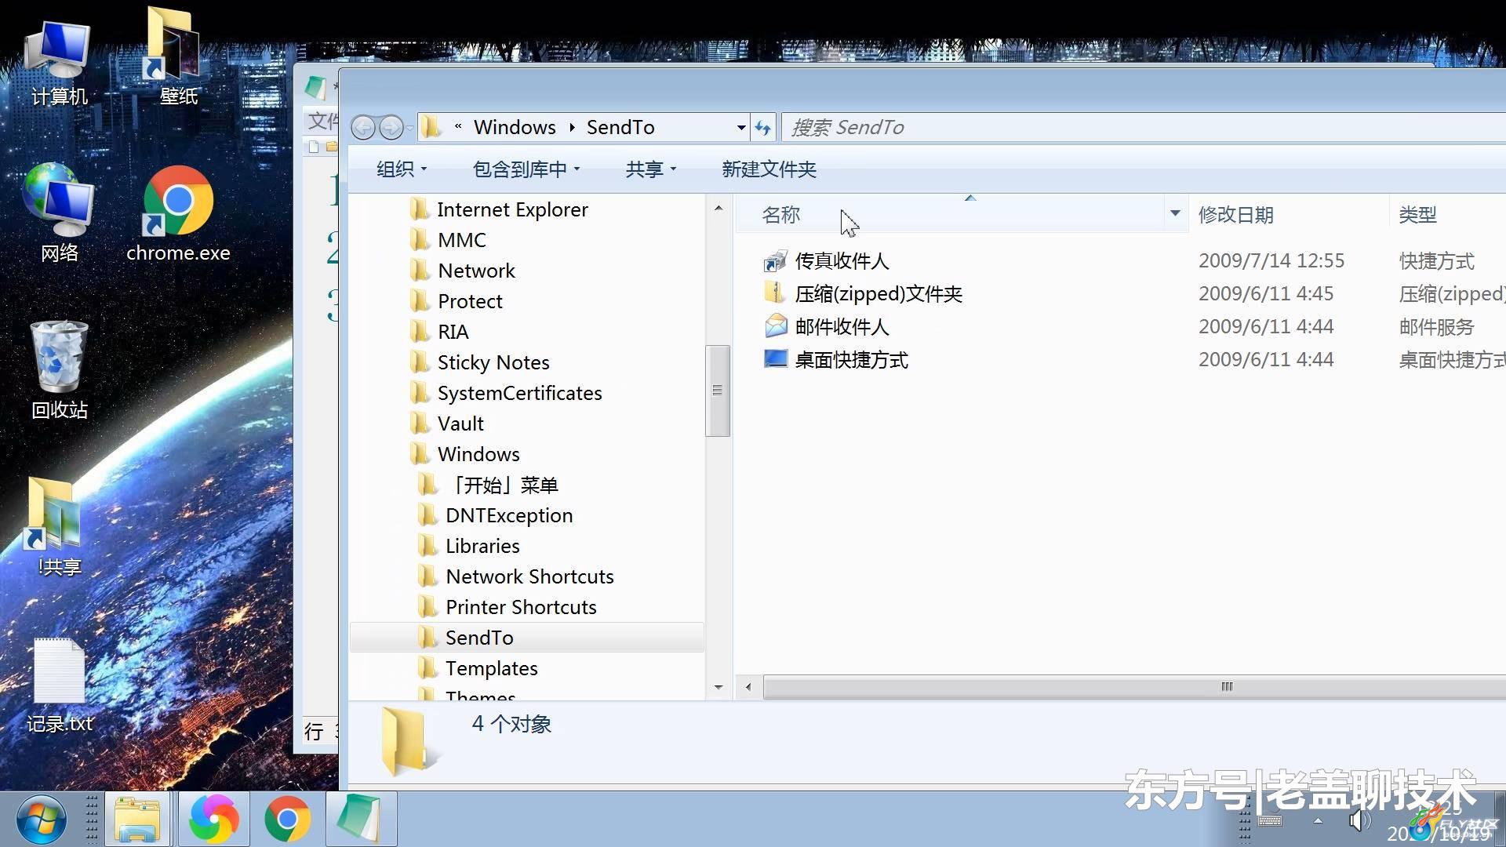
Task: Select the Libraries folder in tree
Action: tap(482, 546)
